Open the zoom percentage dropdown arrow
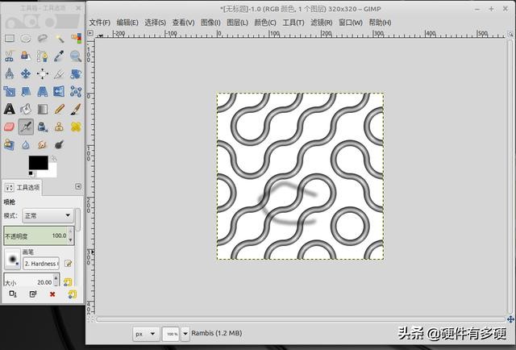516x350 pixels. pos(185,334)
